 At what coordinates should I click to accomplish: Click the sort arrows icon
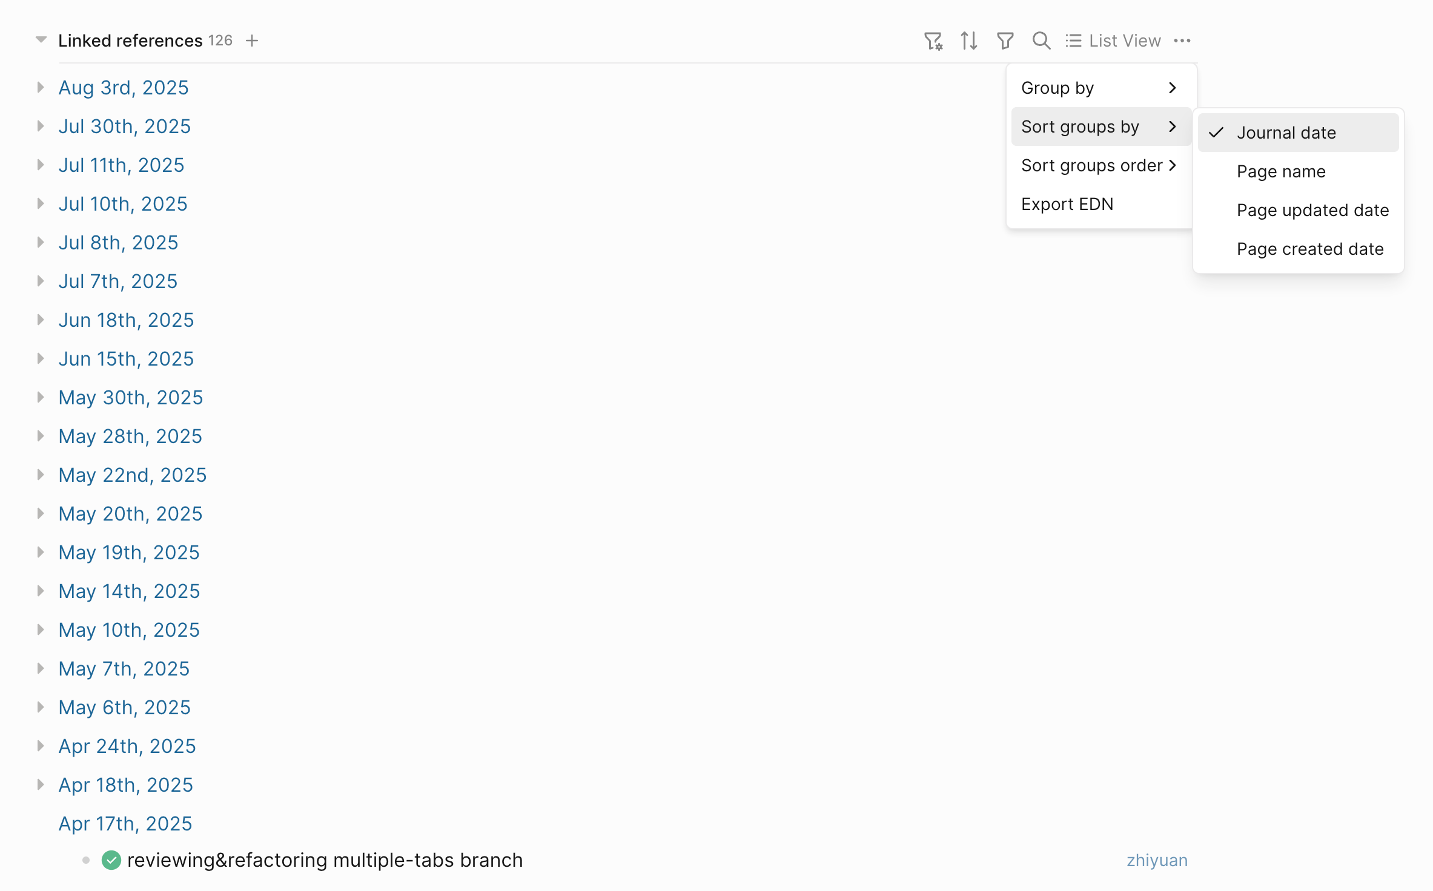[968, 41]
